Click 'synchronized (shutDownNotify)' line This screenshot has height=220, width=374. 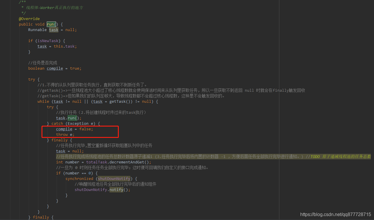(x=101, y=178)
